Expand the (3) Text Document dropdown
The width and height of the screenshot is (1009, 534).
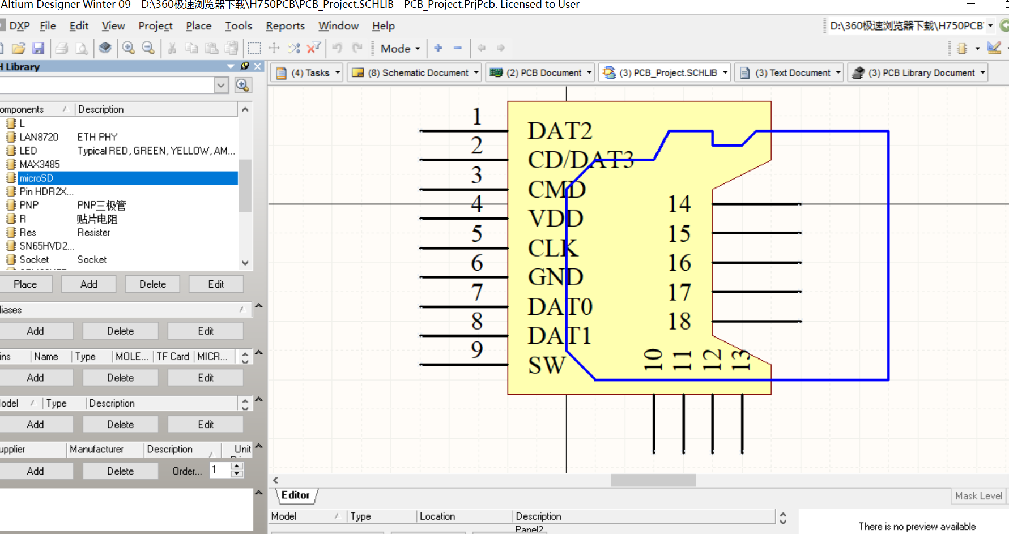(x=838, y=72)
